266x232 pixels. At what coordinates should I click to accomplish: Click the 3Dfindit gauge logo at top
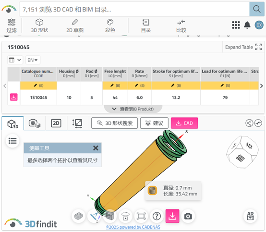click(9, 9)
